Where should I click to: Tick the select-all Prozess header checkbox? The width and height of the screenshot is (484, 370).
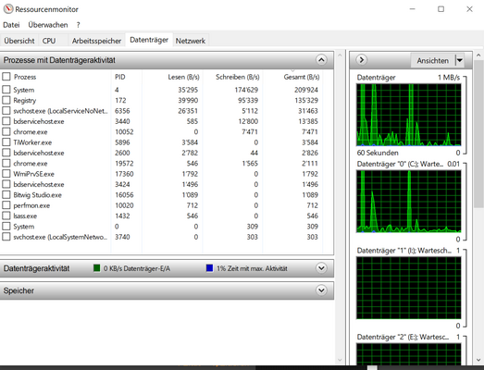[6, 76]
